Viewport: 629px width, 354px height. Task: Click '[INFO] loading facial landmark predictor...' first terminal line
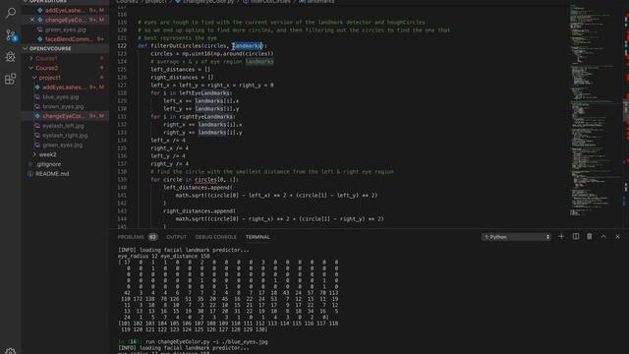pyautogui.click(x=184, y=250)
